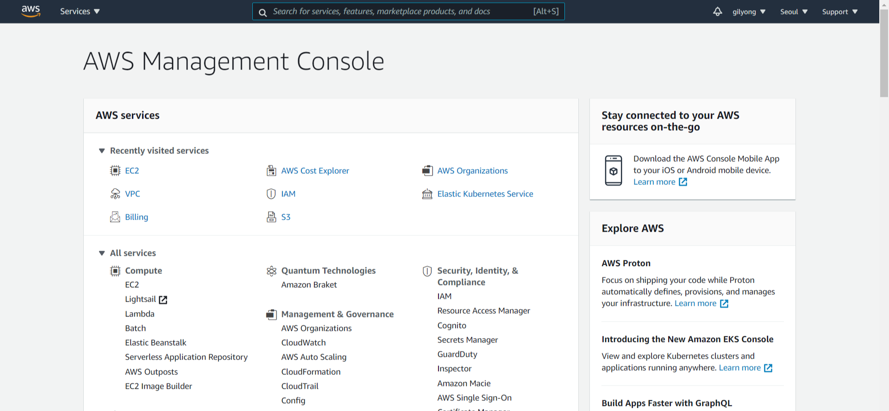This screenshot has width=889, height=411.
Task: Open EC2 under the Compute category
Action: [132, 285]
